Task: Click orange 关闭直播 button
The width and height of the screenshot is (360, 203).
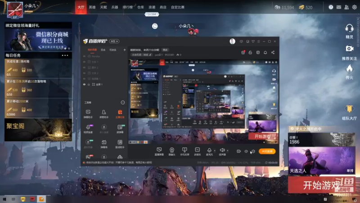Action: (267, 151)
